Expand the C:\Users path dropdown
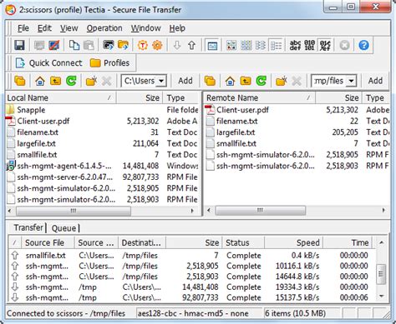This screenshot has height=324, width=396. 161,81
